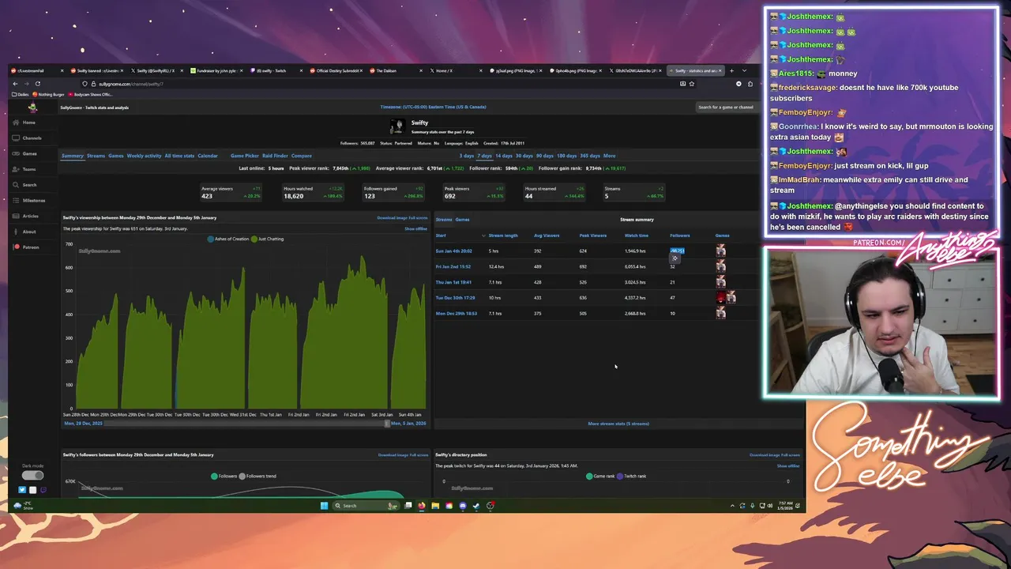1011x569 pixels.
Task: Open Game Picker link
Action: (x=245, y=156)
